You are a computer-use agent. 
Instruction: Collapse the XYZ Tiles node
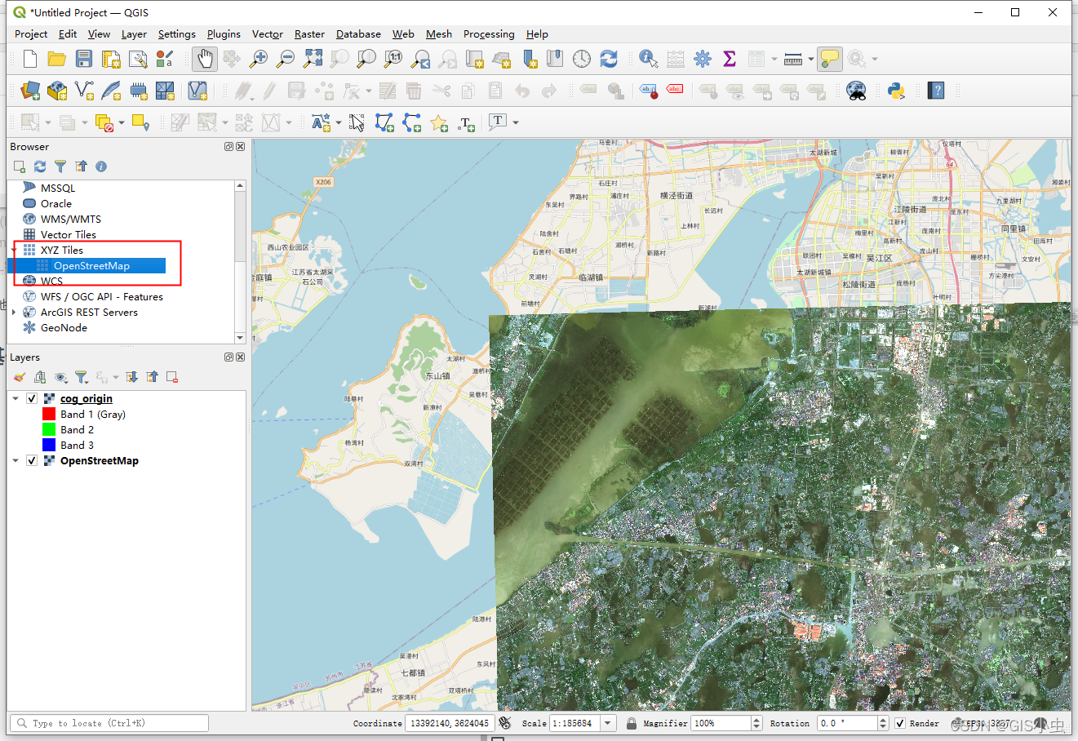coord(14,251)
